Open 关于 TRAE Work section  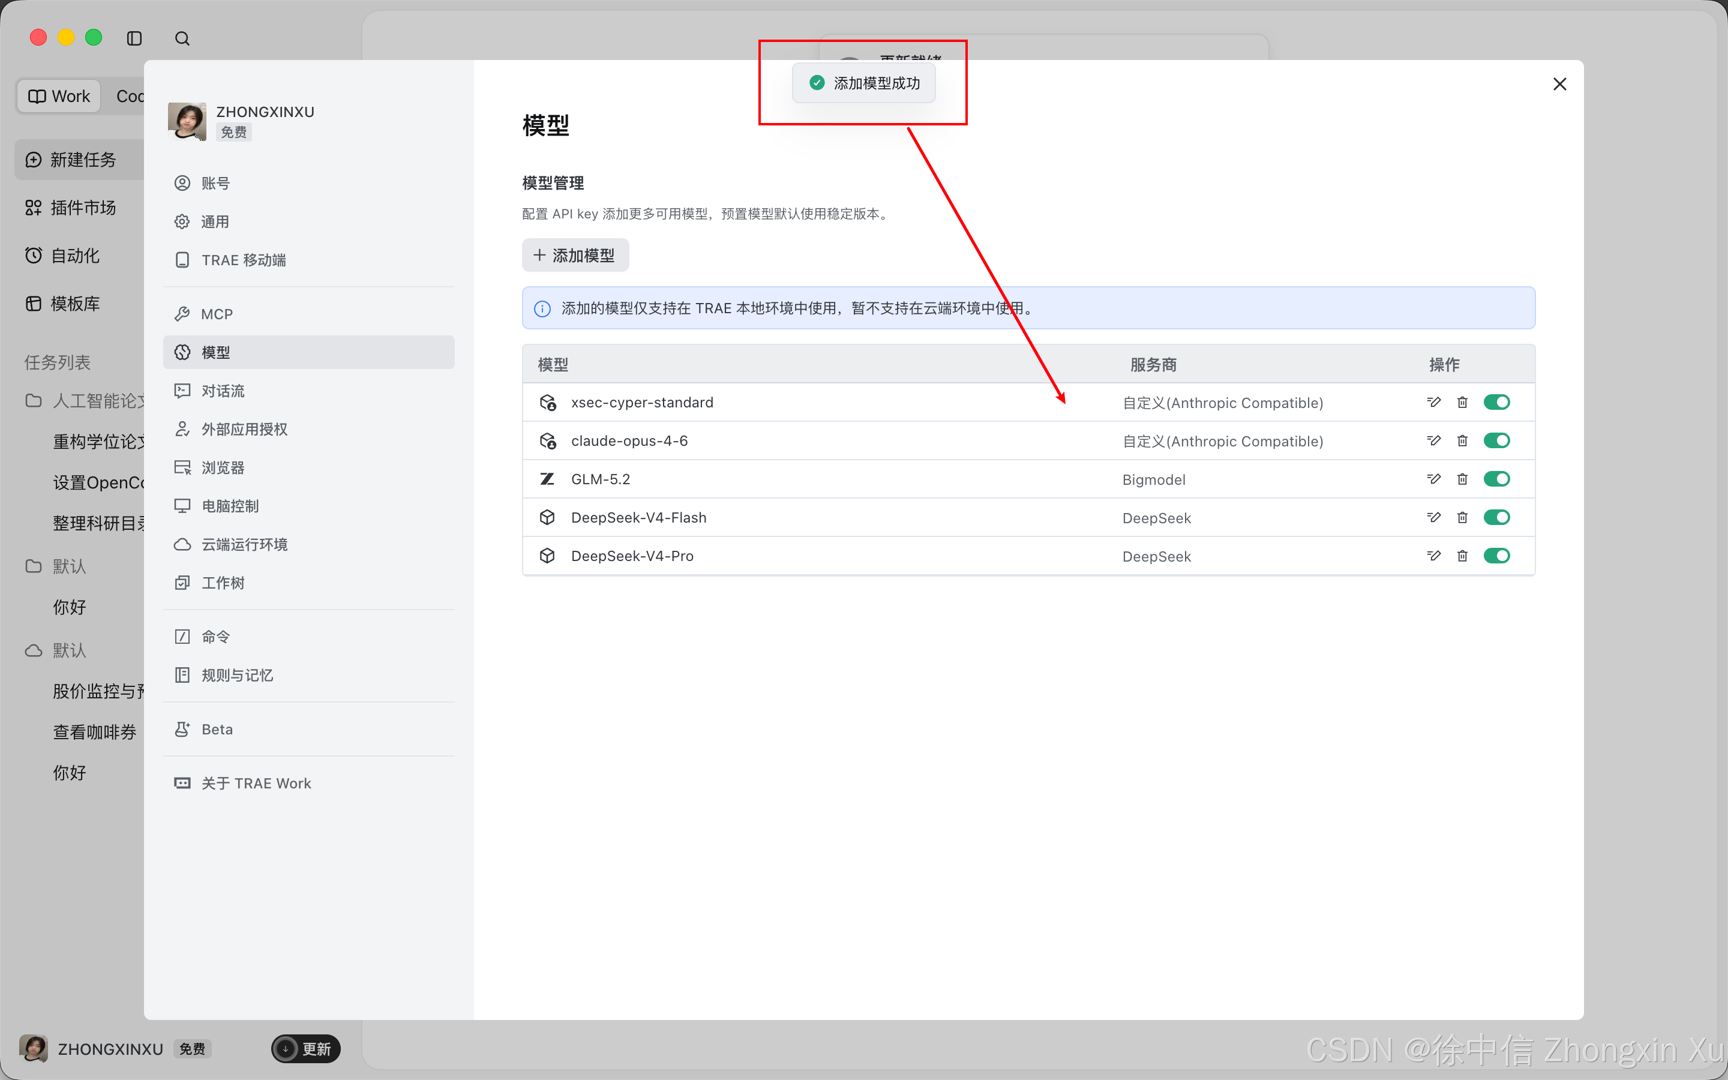[308, 783]
